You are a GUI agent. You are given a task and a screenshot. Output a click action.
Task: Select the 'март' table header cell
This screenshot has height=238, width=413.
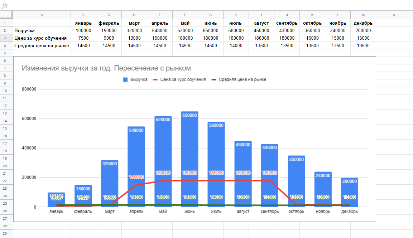(134, 23)
